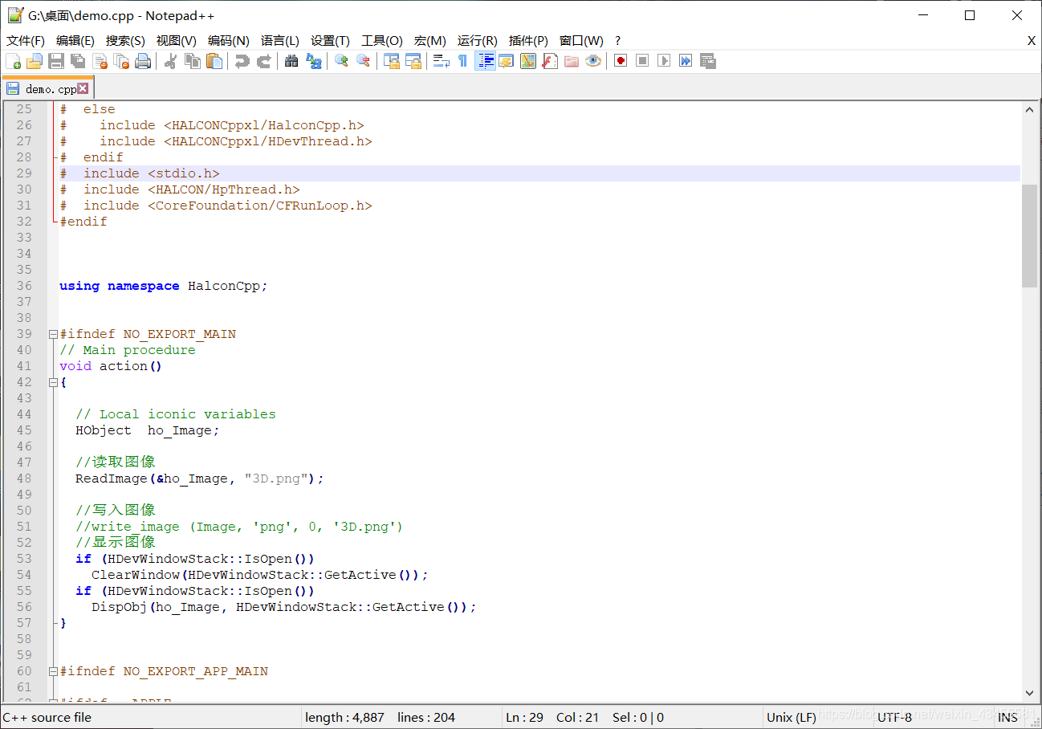The height and width of the screenshot is (729, 1042).
Task: Toggle file monitoring eye icon
Action: 593,61
